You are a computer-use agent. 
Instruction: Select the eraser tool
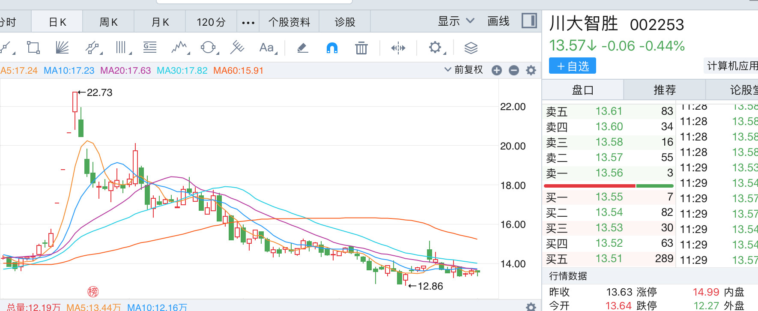tap(303, 48)
